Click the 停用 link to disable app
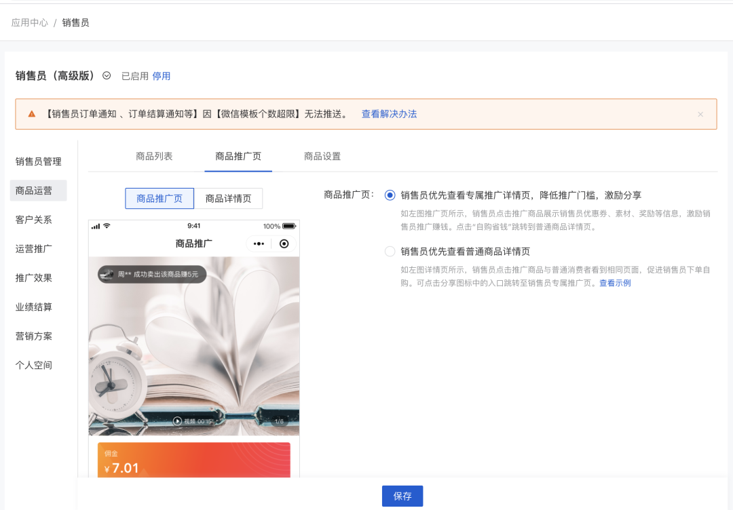The image size is (733, 510). coord(162,76)
